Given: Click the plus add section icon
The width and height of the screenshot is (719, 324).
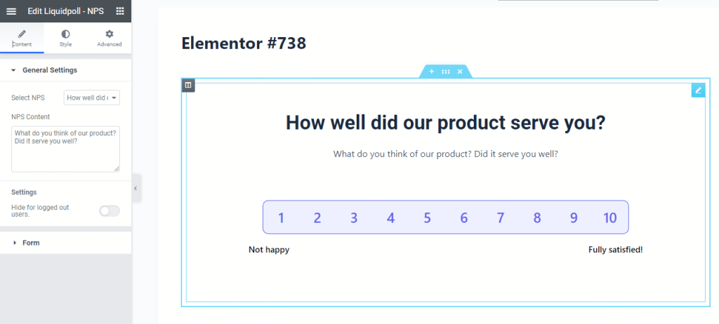Looking at the screenshot, I should [432, 72].
